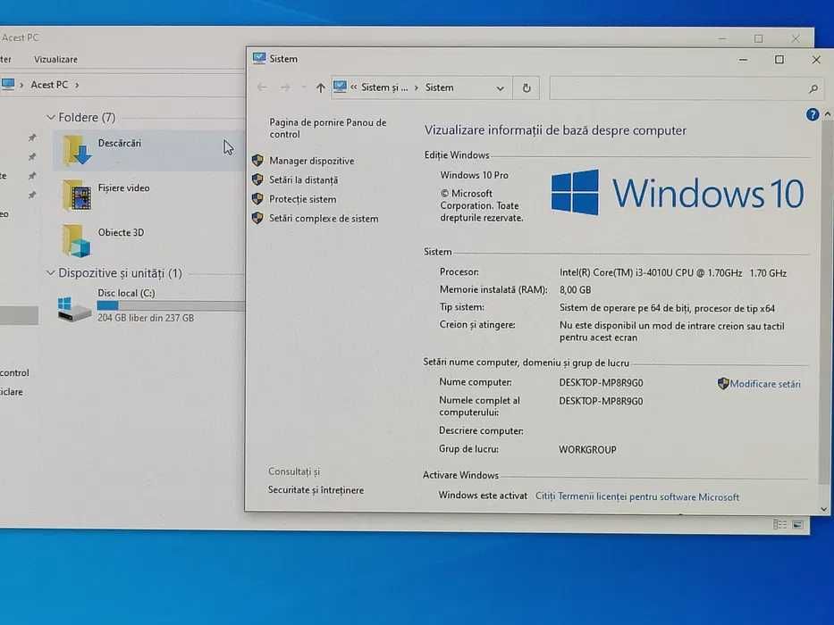Go up one level in Sistem window
The image size is (834, 625).
[320, 87]
